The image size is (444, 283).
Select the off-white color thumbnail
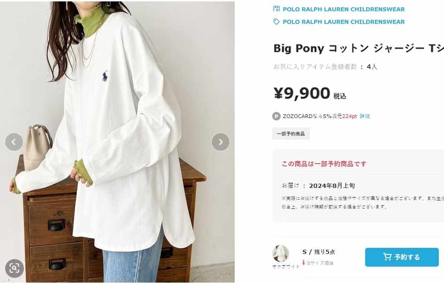click(x=281, y=253)
